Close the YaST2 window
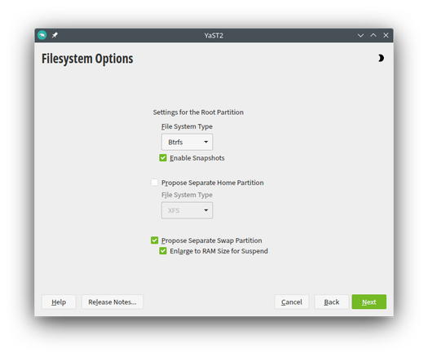Image resolution: width=428 pixels, height=357 pixels. (x=386, y=36)
